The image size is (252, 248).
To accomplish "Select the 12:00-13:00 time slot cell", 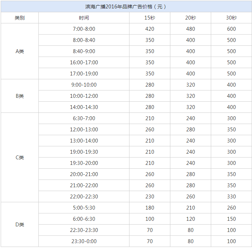I will [x=84, y=130].
